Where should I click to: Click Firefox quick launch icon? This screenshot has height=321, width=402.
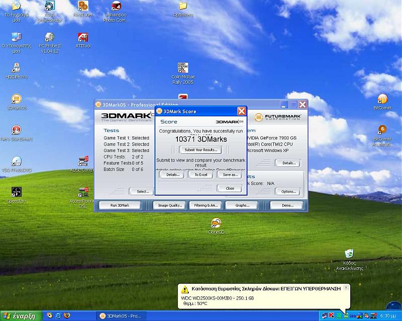tap(67, 315)
